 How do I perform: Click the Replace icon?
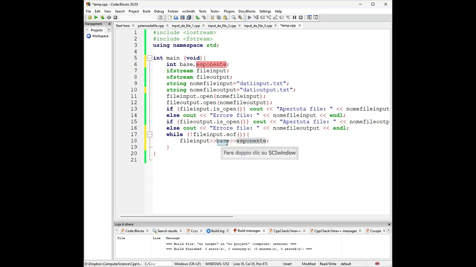click(240, 17)
